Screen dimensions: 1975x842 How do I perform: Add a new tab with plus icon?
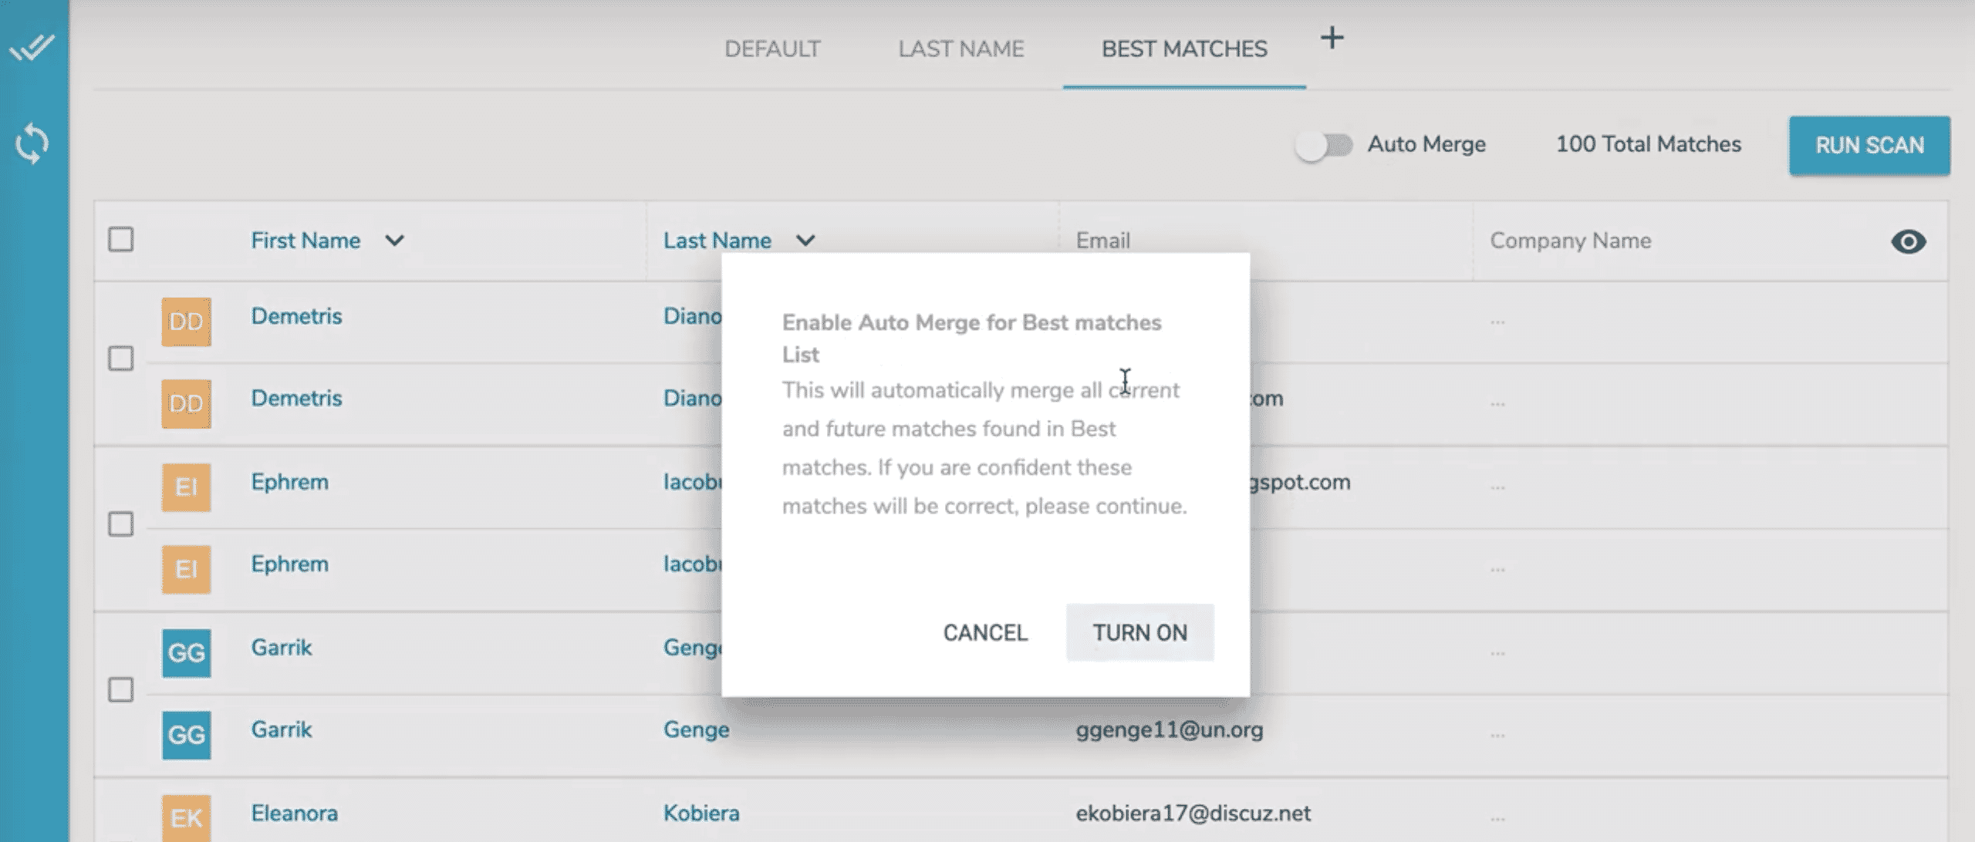[1332, 38]
